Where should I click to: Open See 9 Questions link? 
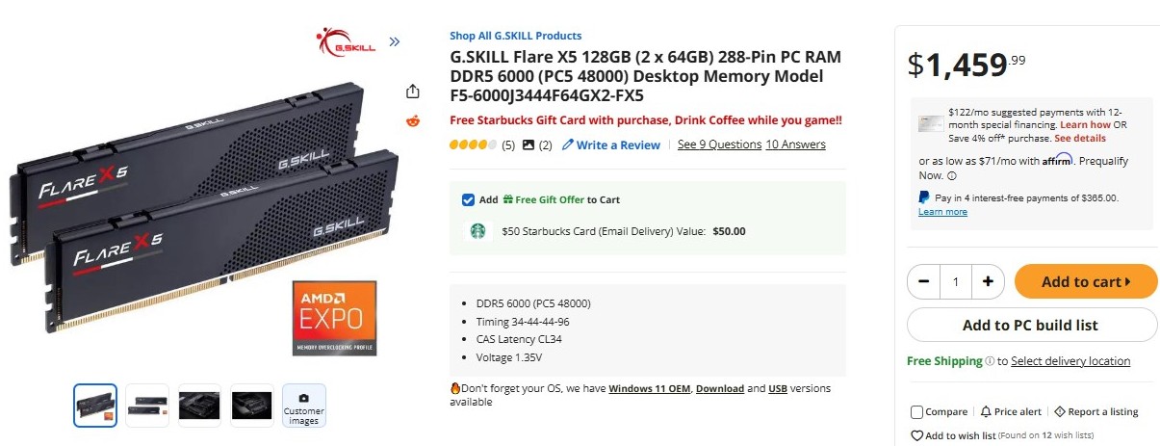pos(719,144)
